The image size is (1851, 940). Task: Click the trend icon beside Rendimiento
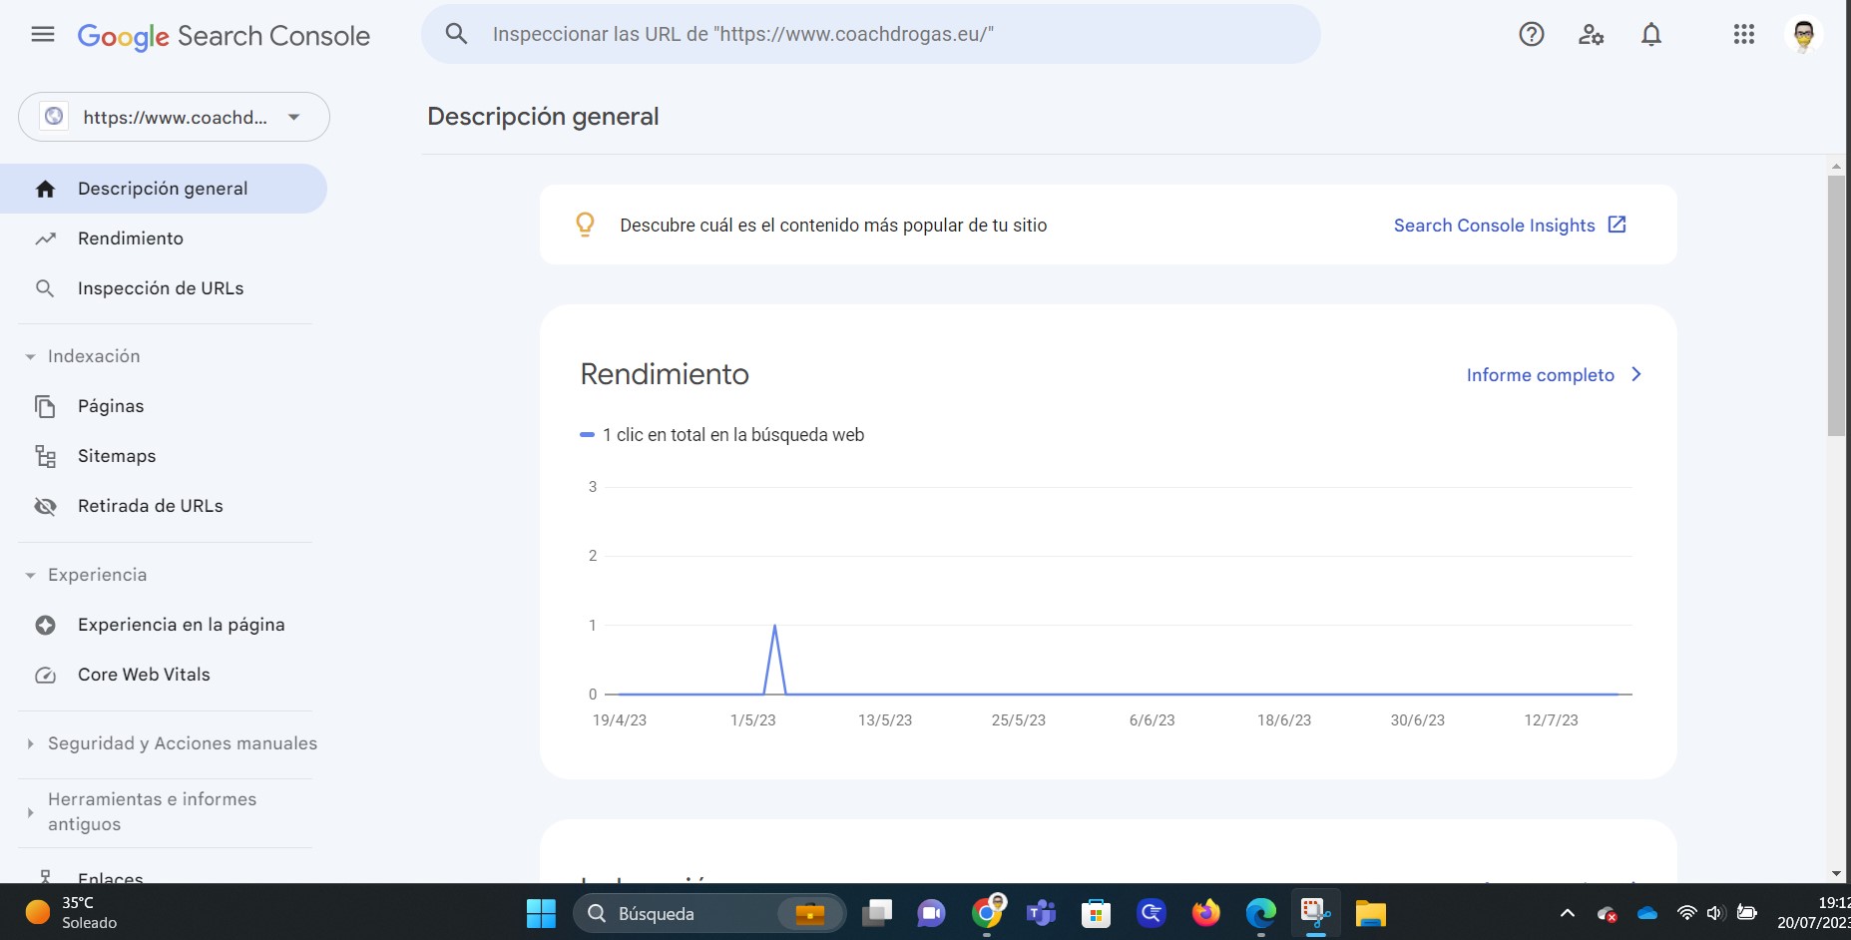click(45, 238)
